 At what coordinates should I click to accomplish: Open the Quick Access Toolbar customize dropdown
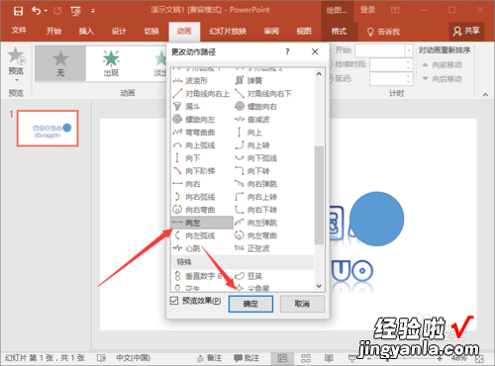pos(93,11)
